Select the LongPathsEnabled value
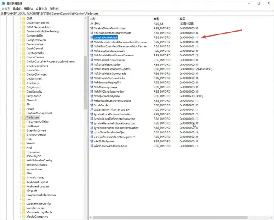 click(x=105, y=37)
